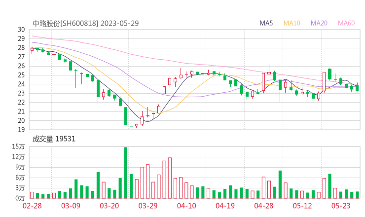Click the lowest large green candlestick near 20
The image size is (365, 217).
coord(126,116)
